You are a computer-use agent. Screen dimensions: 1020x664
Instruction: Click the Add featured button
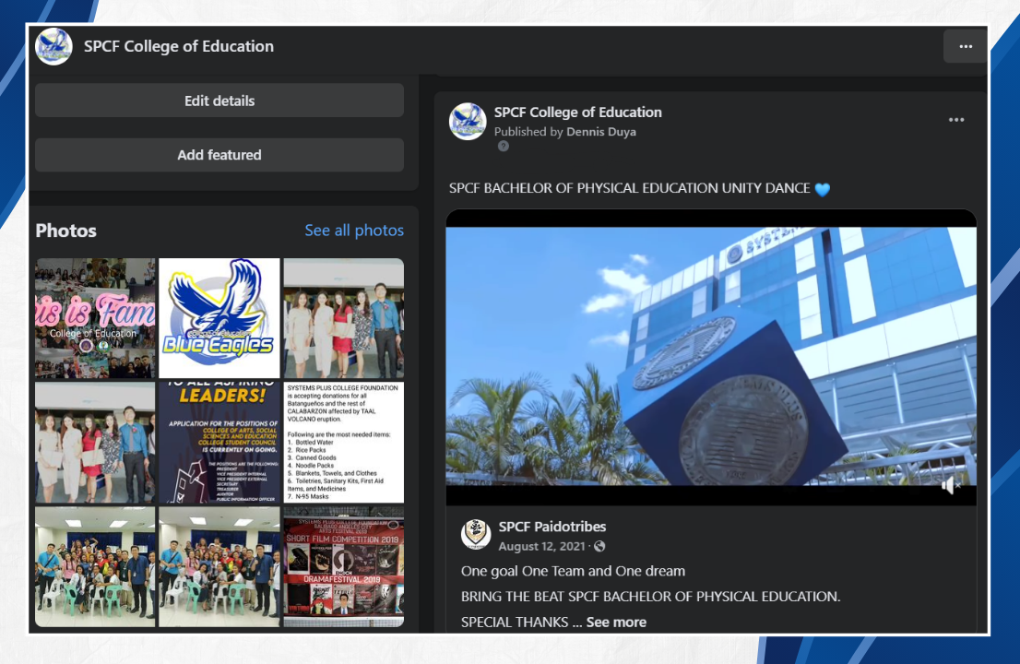click(x=219, y=155)
